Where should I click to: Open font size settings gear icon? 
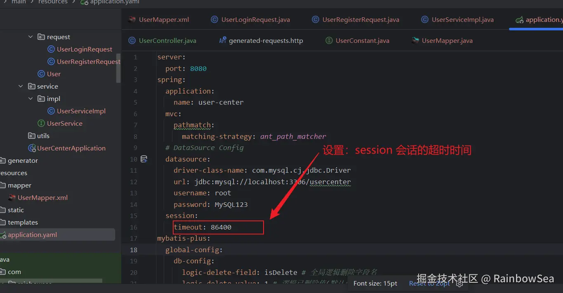point(459,283)
